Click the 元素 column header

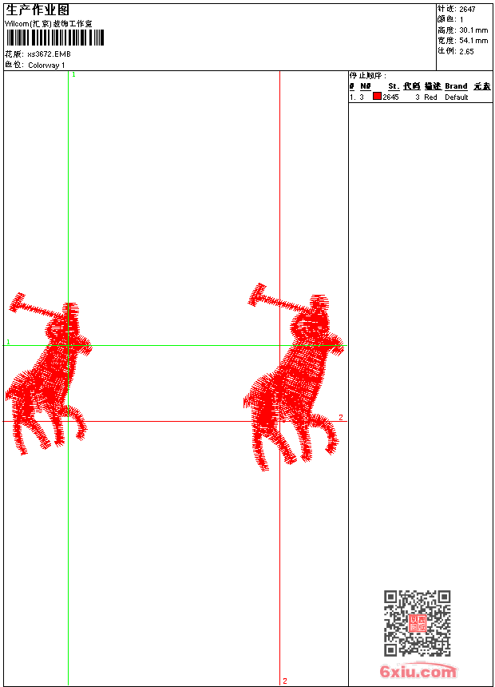click(482, 86)
